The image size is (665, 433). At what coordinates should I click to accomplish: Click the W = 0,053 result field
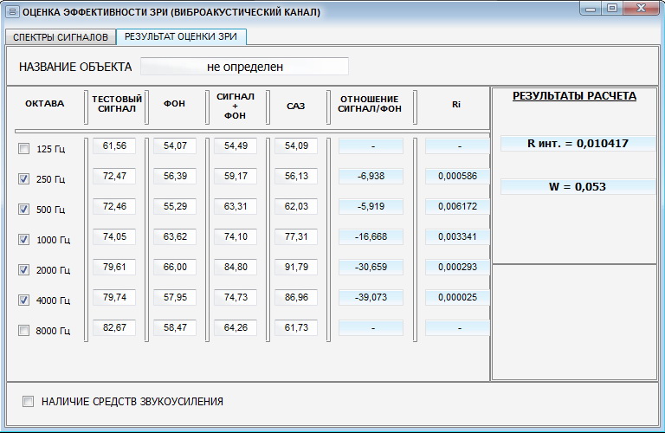[x=578, y=186]
